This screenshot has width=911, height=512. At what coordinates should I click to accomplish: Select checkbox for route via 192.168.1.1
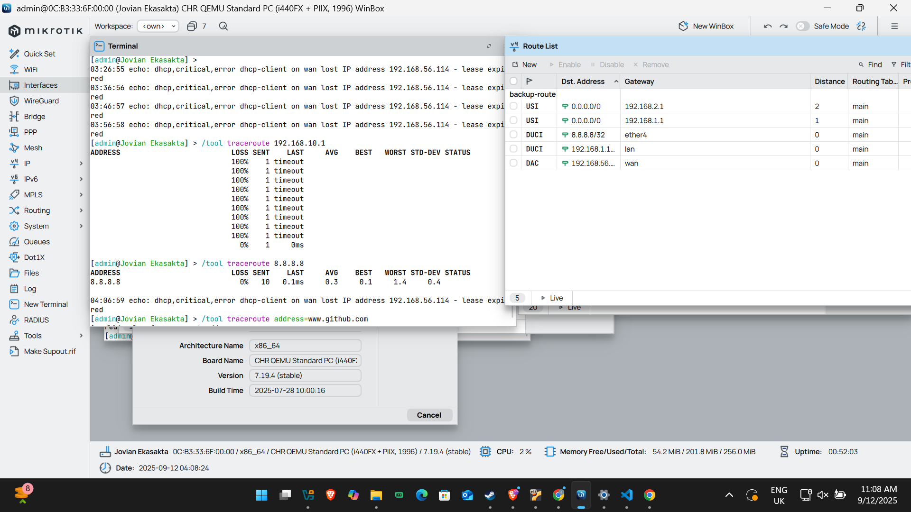click(x=513, y=120)
